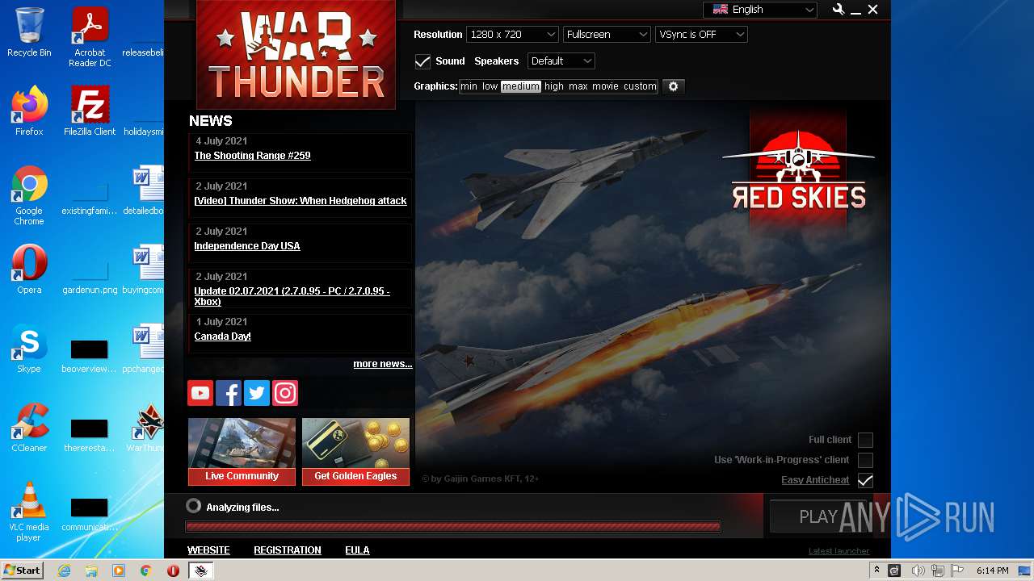Image resolution: width=1034 pixels, height=581 pixels.
Task: Click the Latest launcher link
Action: (839, 551)
